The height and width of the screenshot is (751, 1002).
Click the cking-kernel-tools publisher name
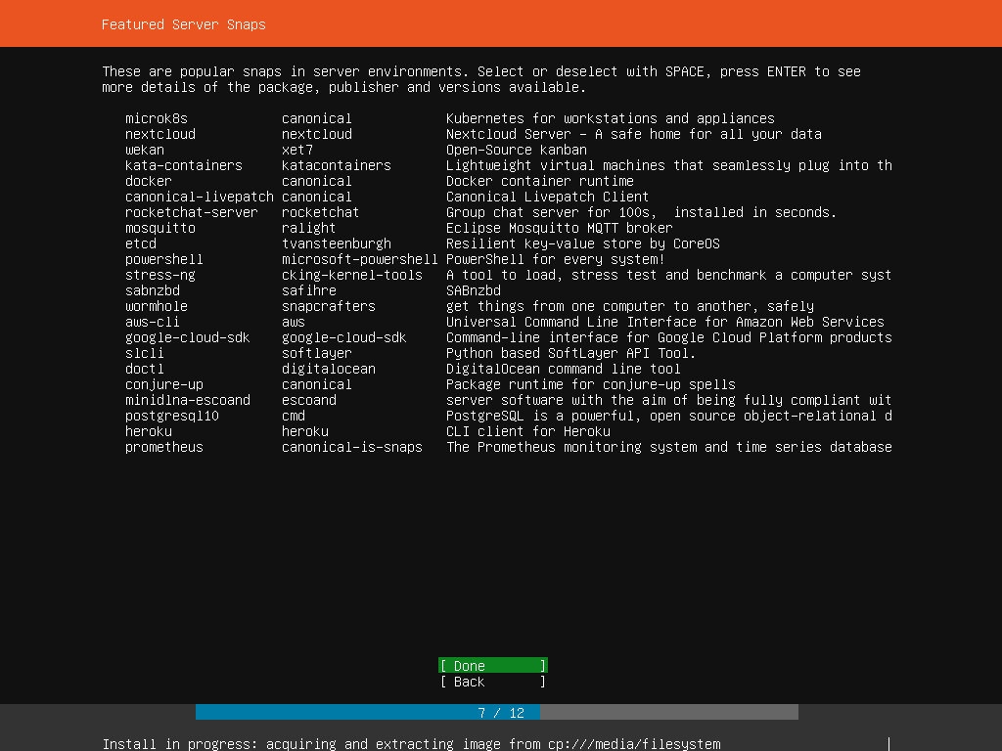(x=352, y=275)
